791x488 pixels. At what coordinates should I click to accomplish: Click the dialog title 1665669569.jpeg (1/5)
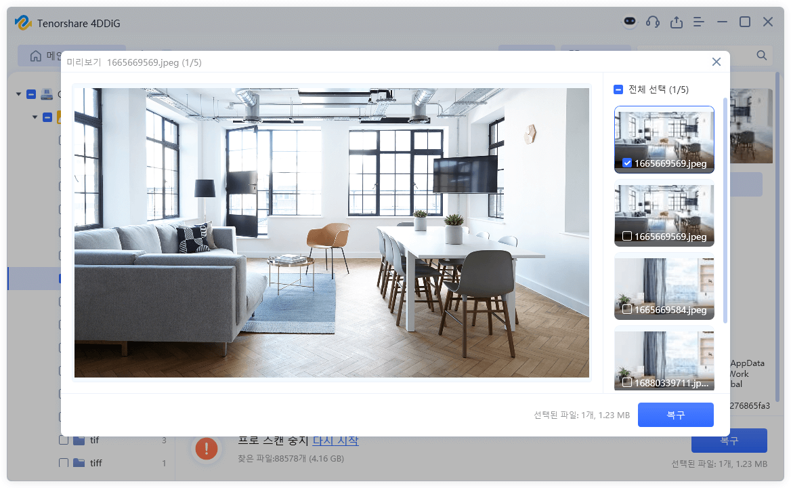(154, 62)
